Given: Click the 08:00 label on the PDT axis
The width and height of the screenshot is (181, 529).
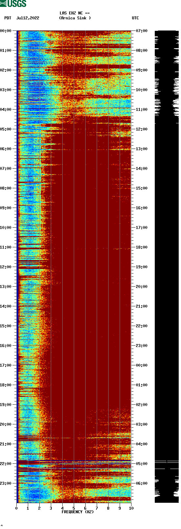Looking at the screenshot, I should click(x=6, y=188).
